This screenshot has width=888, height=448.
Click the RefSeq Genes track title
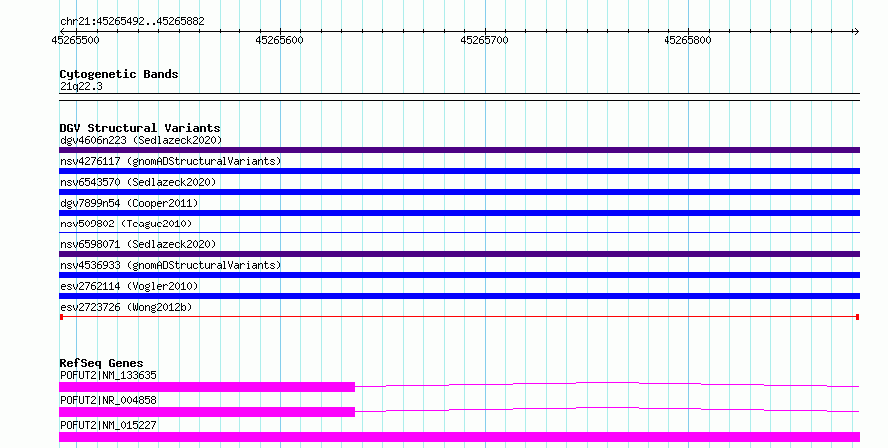[x=101, y=363]
